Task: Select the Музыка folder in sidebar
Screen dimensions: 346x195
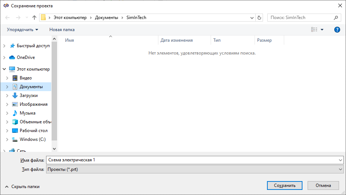Action: point(27,113)
